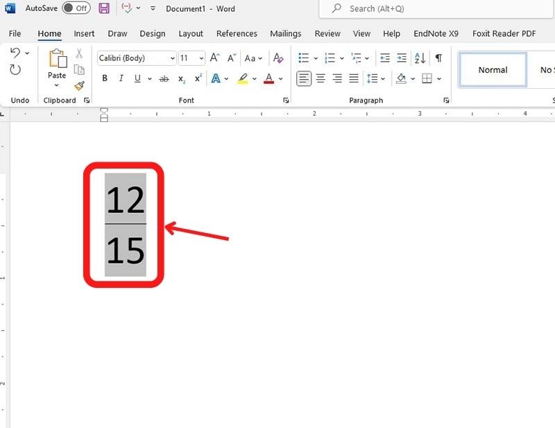Center align the selected text
This screenshot has height=428, width=555.
(x=320, y=78)
